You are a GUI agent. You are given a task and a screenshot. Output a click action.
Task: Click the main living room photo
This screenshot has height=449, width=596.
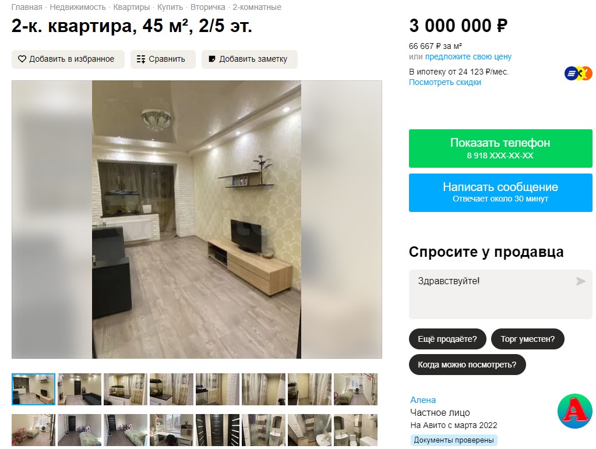click(196, 219)
